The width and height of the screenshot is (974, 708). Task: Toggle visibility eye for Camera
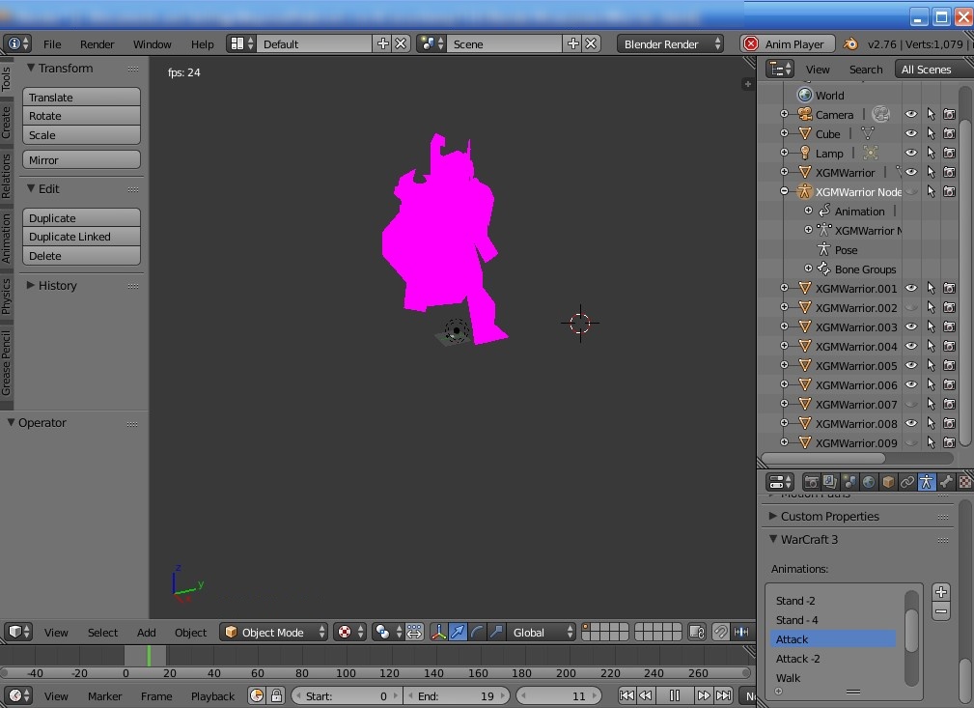[x=910, y=114]
